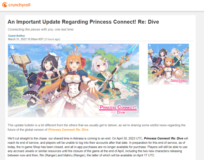Click the Princess Connect logo on small thumbnail

(x=179, y=81)
